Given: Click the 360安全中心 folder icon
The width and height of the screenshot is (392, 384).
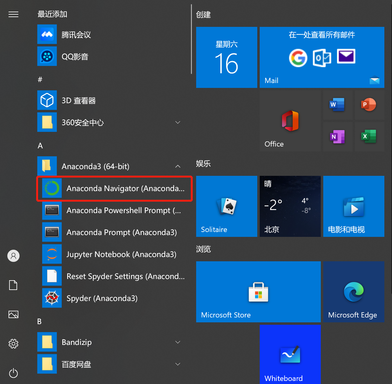Looking at the screenshot, I should point(47,122).
